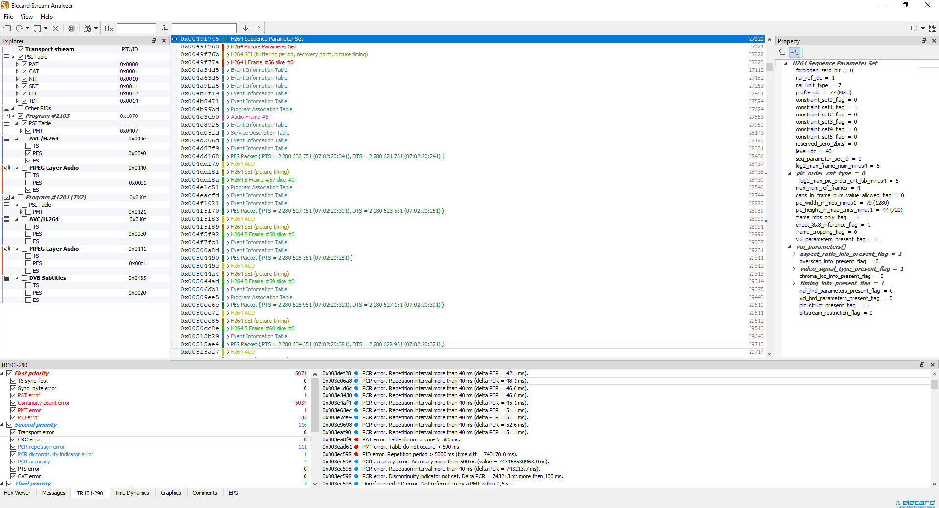Click the collapse-tree icon in the Property panel
This screenshot has height=508, width=939.
click(x=794, y=53)
